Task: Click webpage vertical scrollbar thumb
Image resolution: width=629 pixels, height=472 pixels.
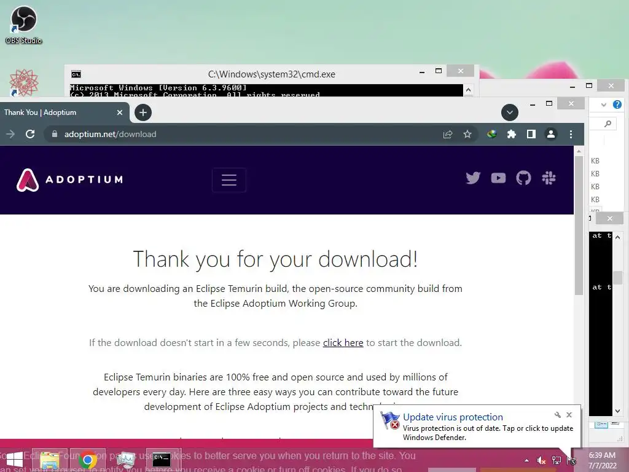Action: coord(579,226)
